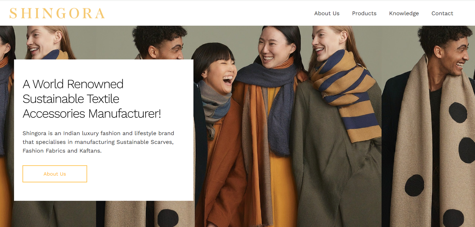Image resolution: width=475 pixels, height=227 pixels.
Task: Click the navy and mustard striped scarf
Action: [x=347, y=95]
